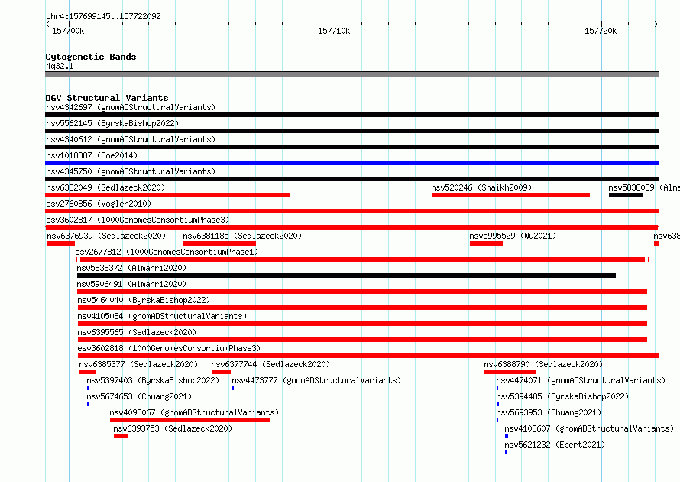
Task: Click the chr4:157699145..157722092 coordinates text
Action: [x=103, y=16]
